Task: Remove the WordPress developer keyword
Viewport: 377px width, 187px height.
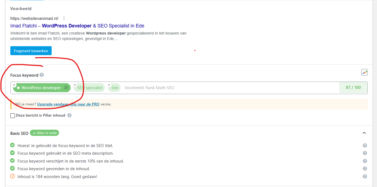Action: 14,85
